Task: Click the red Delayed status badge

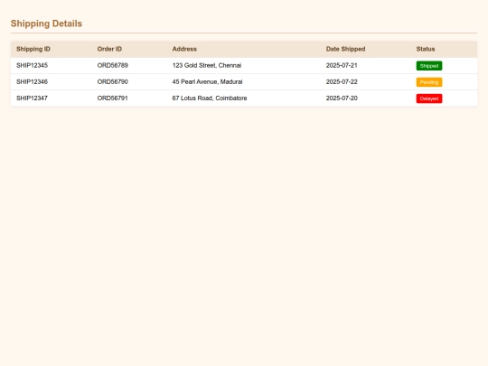Action: click(x=429, y=99)
